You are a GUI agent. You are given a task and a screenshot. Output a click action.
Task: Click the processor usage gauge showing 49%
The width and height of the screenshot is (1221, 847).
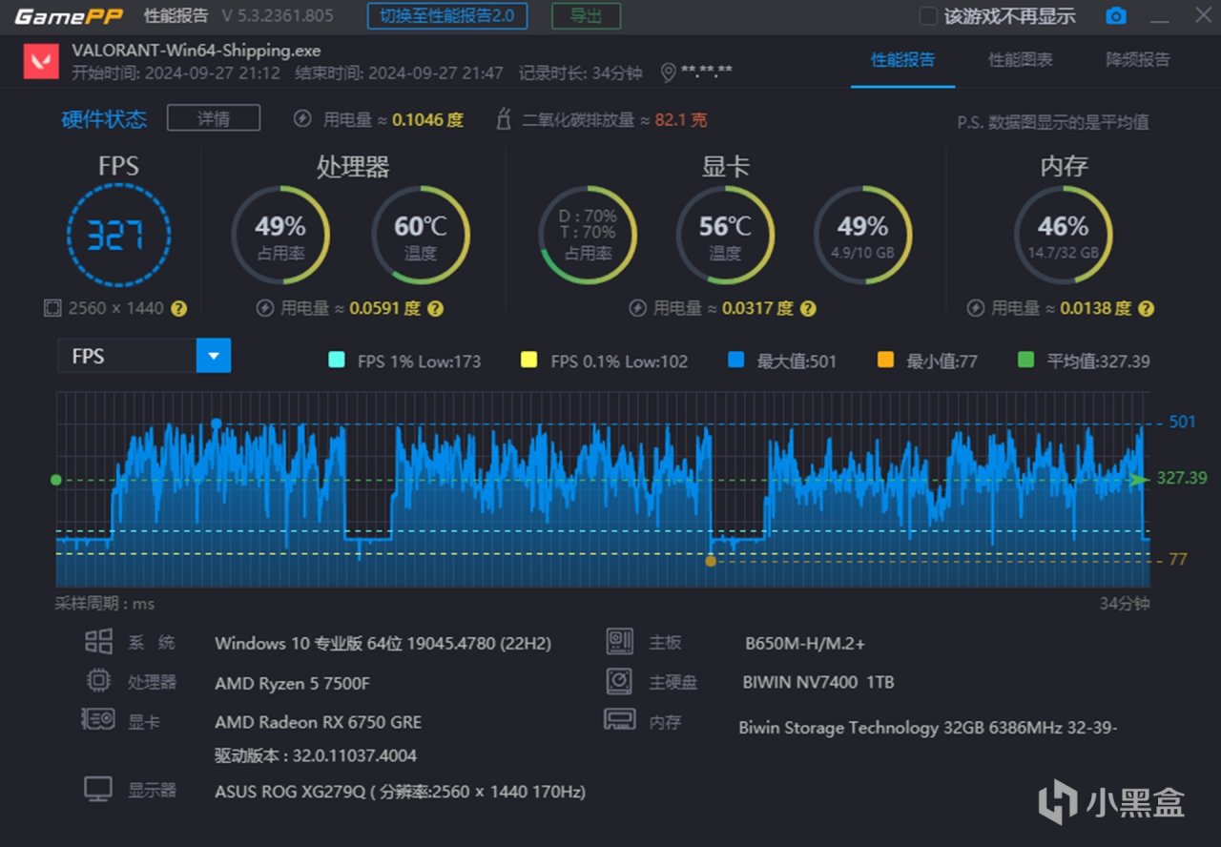pos(280,235)
